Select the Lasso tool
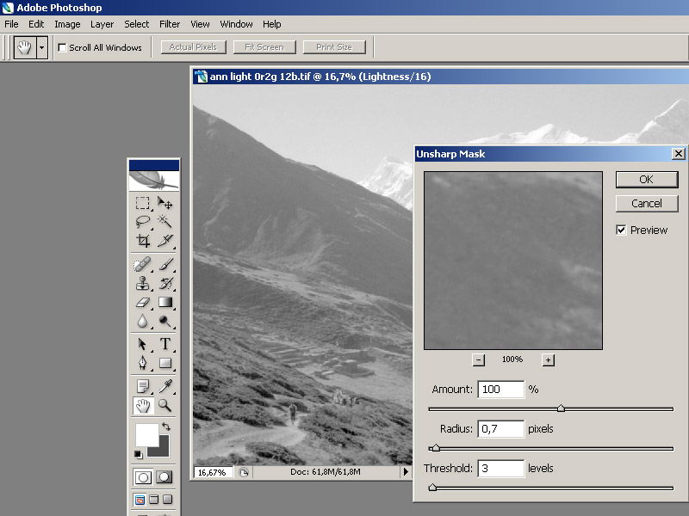Screen dimensions: 689x516 (x=143, y=222)
